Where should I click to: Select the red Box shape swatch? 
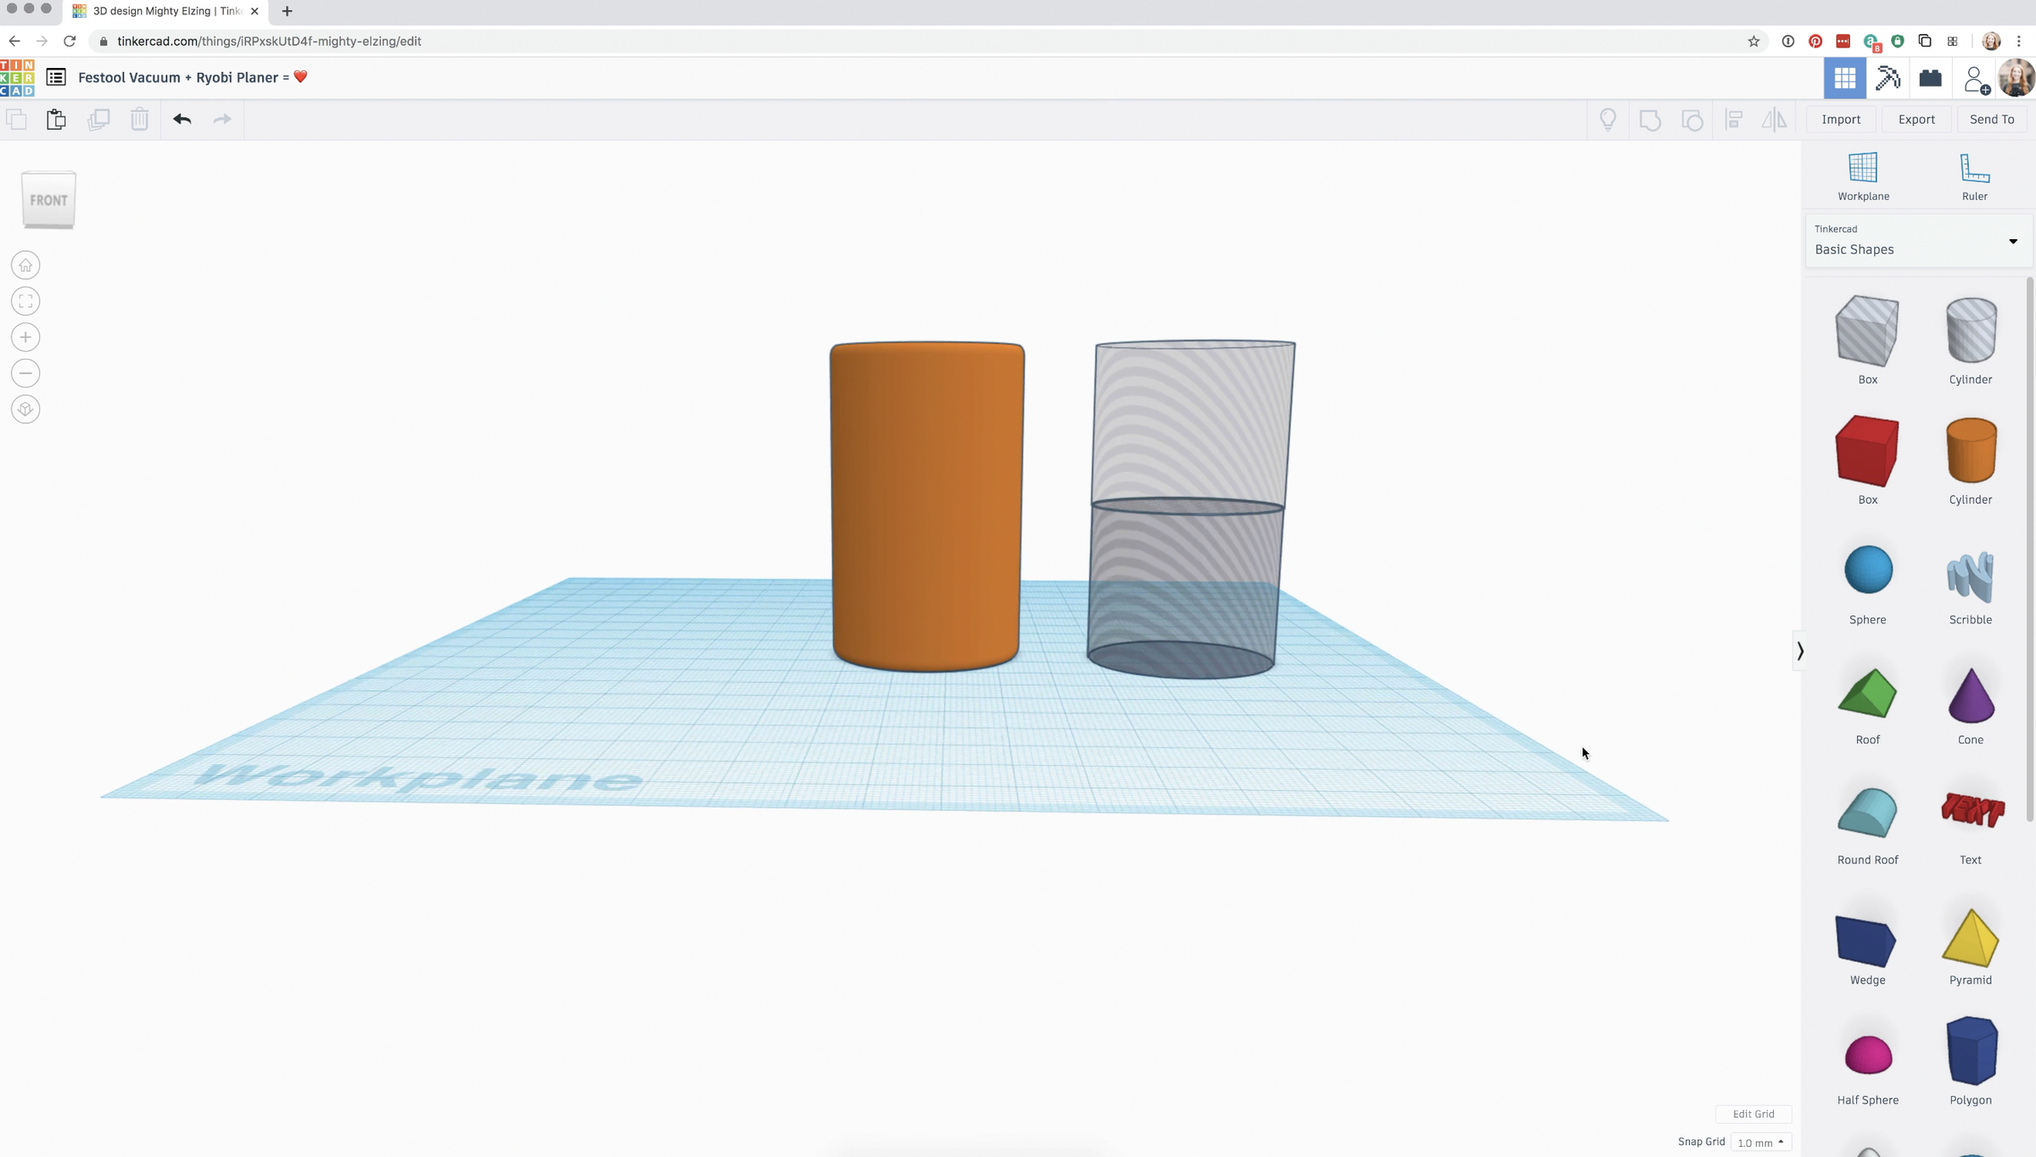tap(1867, 450)
